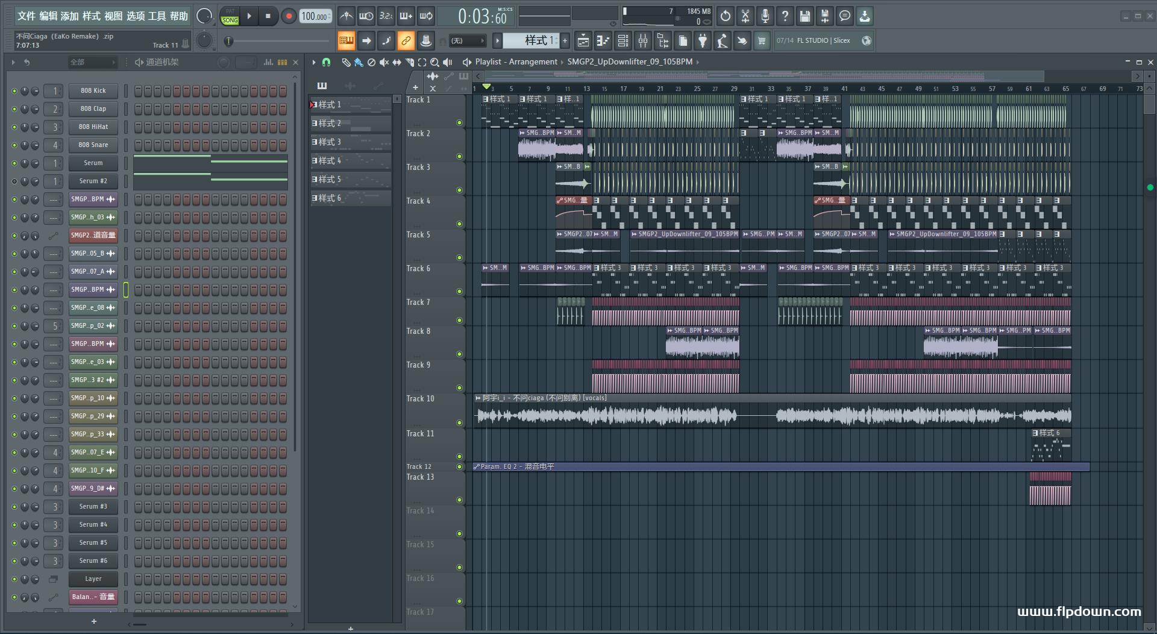Toggle Track 5 mute switch in playlist
The width and height of the screenshot is (1157, 634).
[459, 258]
